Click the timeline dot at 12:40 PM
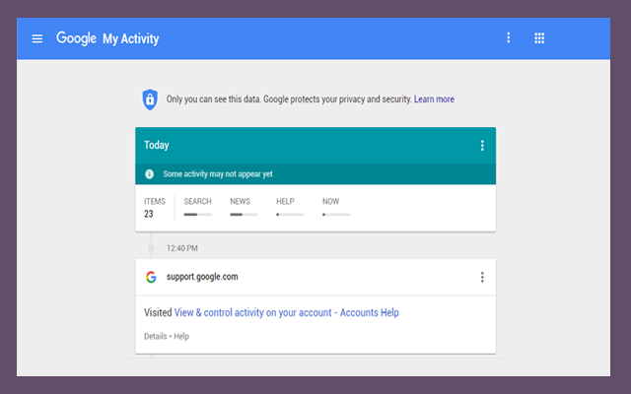The width and height of the screenshot is (631, 394). point(151,248)
